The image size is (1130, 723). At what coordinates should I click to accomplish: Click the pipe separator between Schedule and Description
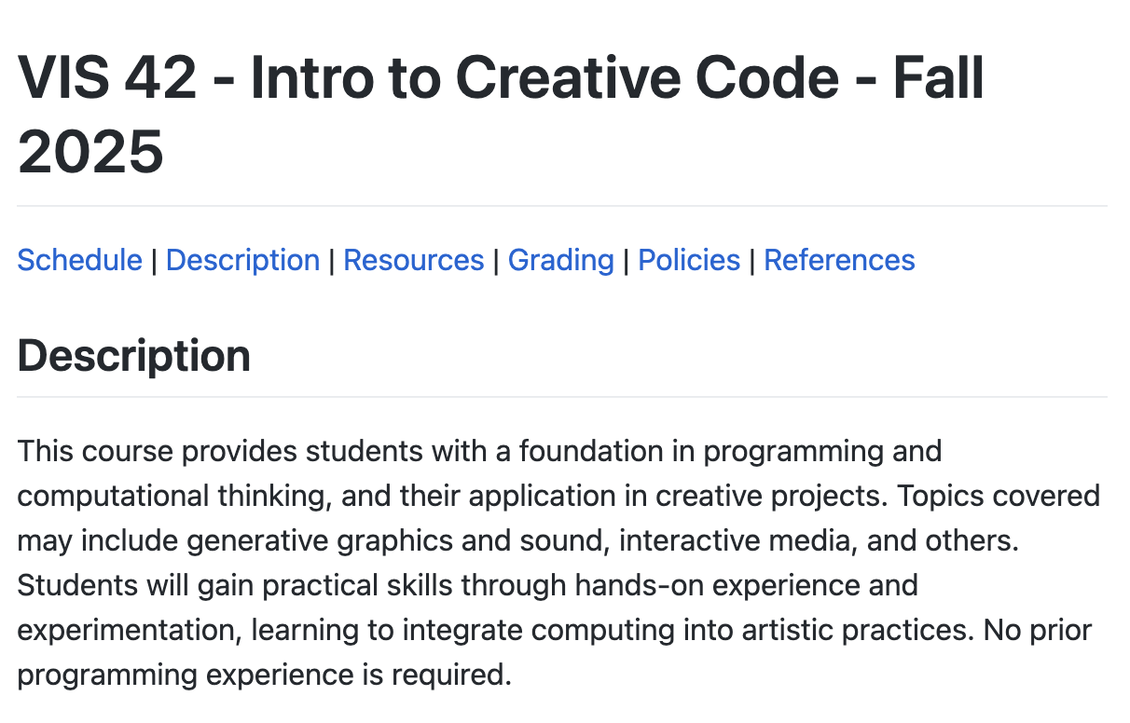tap(154, 260)
